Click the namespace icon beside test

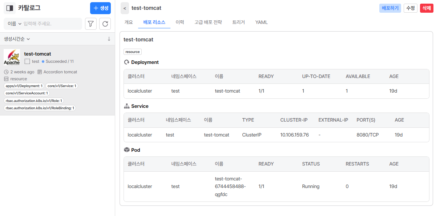click(27, 61)
